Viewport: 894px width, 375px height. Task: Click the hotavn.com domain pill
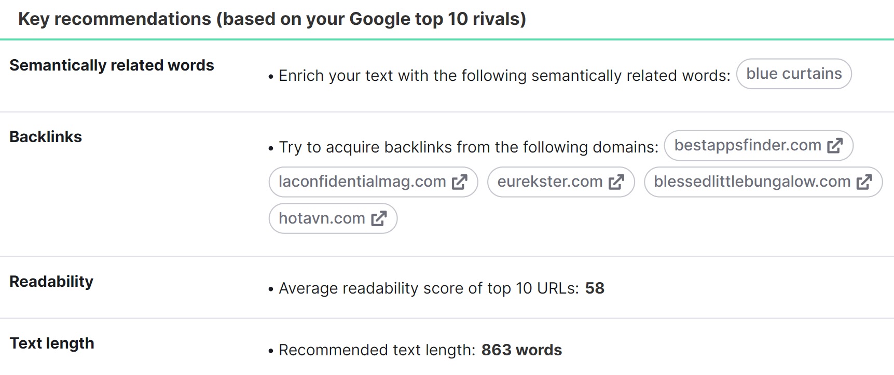(323, 218)
